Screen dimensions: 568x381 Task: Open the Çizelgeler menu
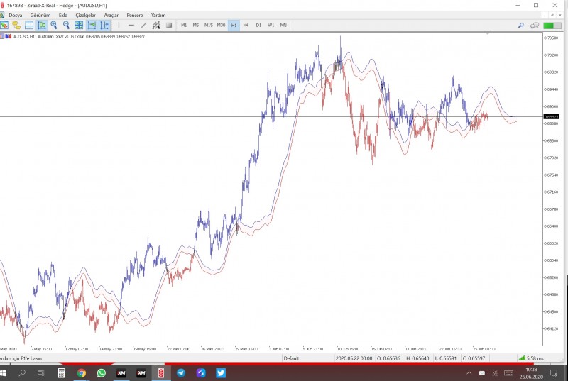click(x=85, y=15)
